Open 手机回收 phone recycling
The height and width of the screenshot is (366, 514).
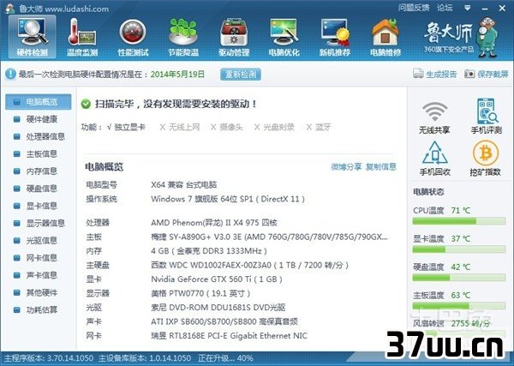[434, 159]
